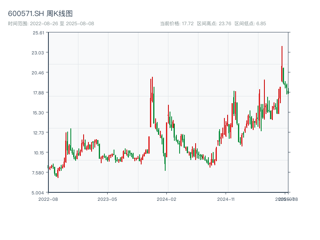Viewport: 320px width, 240px height.
Task: Select the 20.46 price axis label
Action: pyautogui.click(x=38, y=73)
